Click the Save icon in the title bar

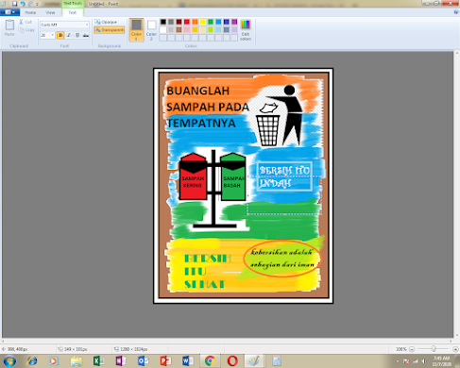[x=14, y=4]
